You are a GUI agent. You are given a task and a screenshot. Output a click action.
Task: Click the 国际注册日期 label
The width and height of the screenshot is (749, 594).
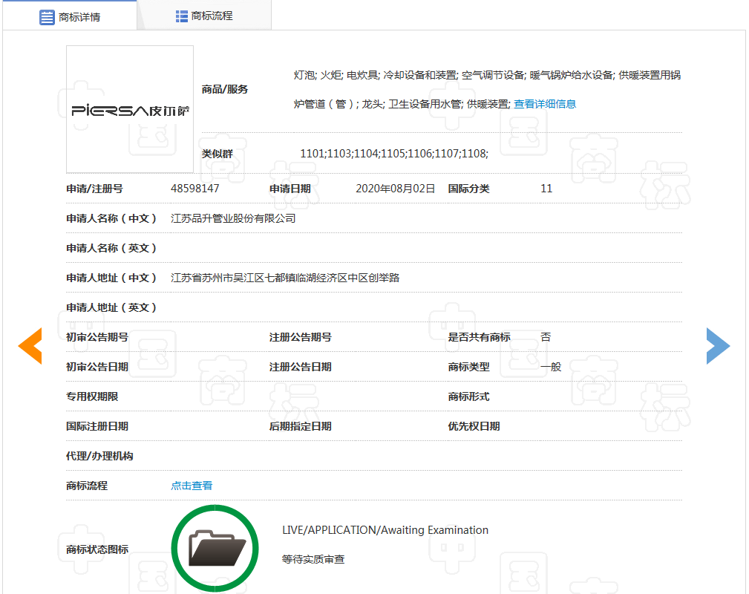[x=97, y=425]
